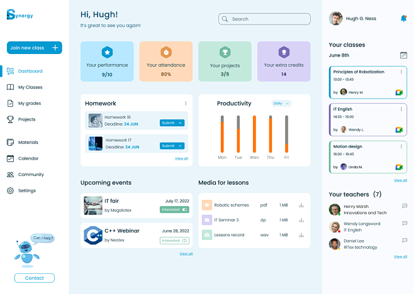Click the Fri productivity bar

286,134
